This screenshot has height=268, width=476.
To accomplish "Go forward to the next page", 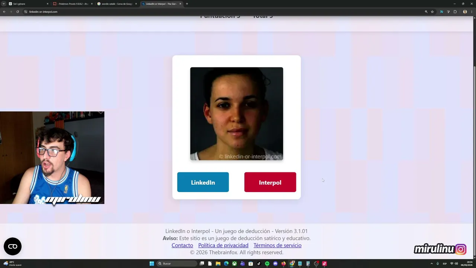I will click(11, 12).
